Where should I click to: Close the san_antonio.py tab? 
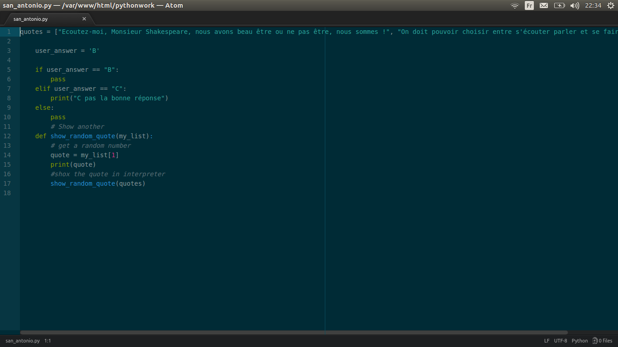pyautogui.click(x=84, y=19)
